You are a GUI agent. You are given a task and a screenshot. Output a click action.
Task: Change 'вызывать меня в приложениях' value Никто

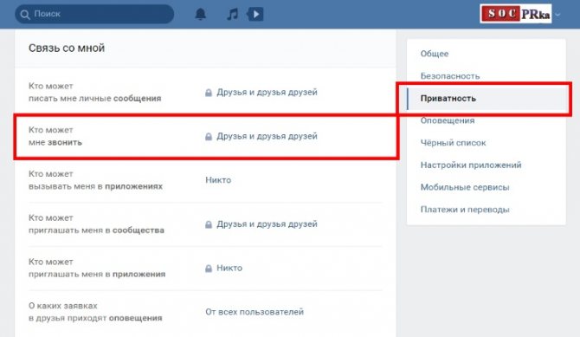point(218,180)
